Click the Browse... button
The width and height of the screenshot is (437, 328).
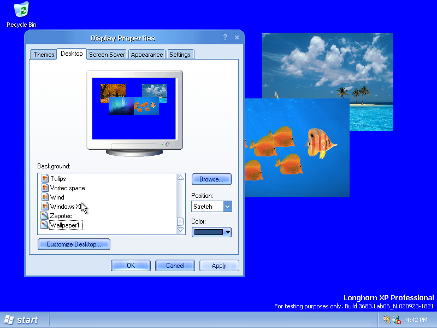(x=211, y=179)
